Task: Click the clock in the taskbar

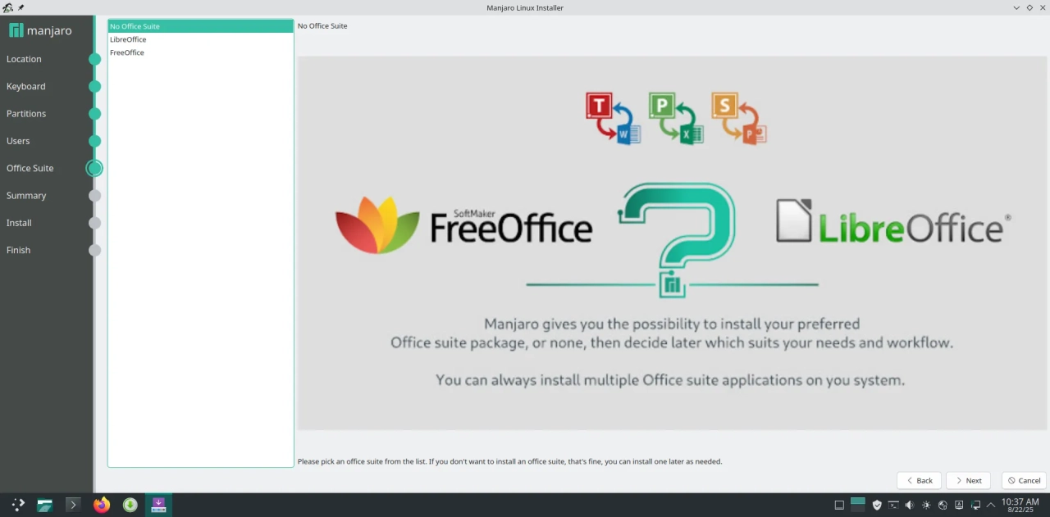Action: click(1020, 505)
